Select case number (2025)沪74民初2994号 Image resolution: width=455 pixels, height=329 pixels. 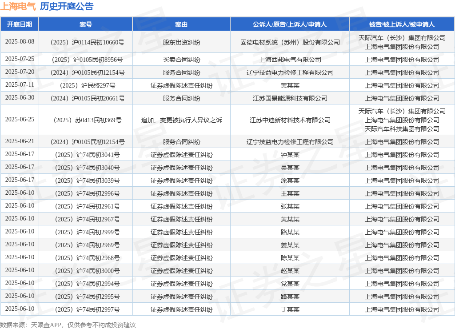click(88, 284)
